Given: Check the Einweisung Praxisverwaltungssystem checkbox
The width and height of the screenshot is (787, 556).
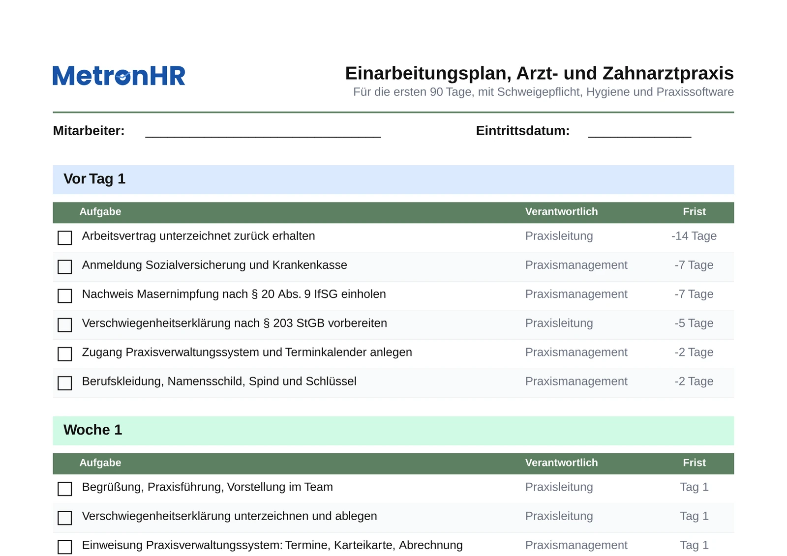Looking at the screenshot, I should click(65, 547).
